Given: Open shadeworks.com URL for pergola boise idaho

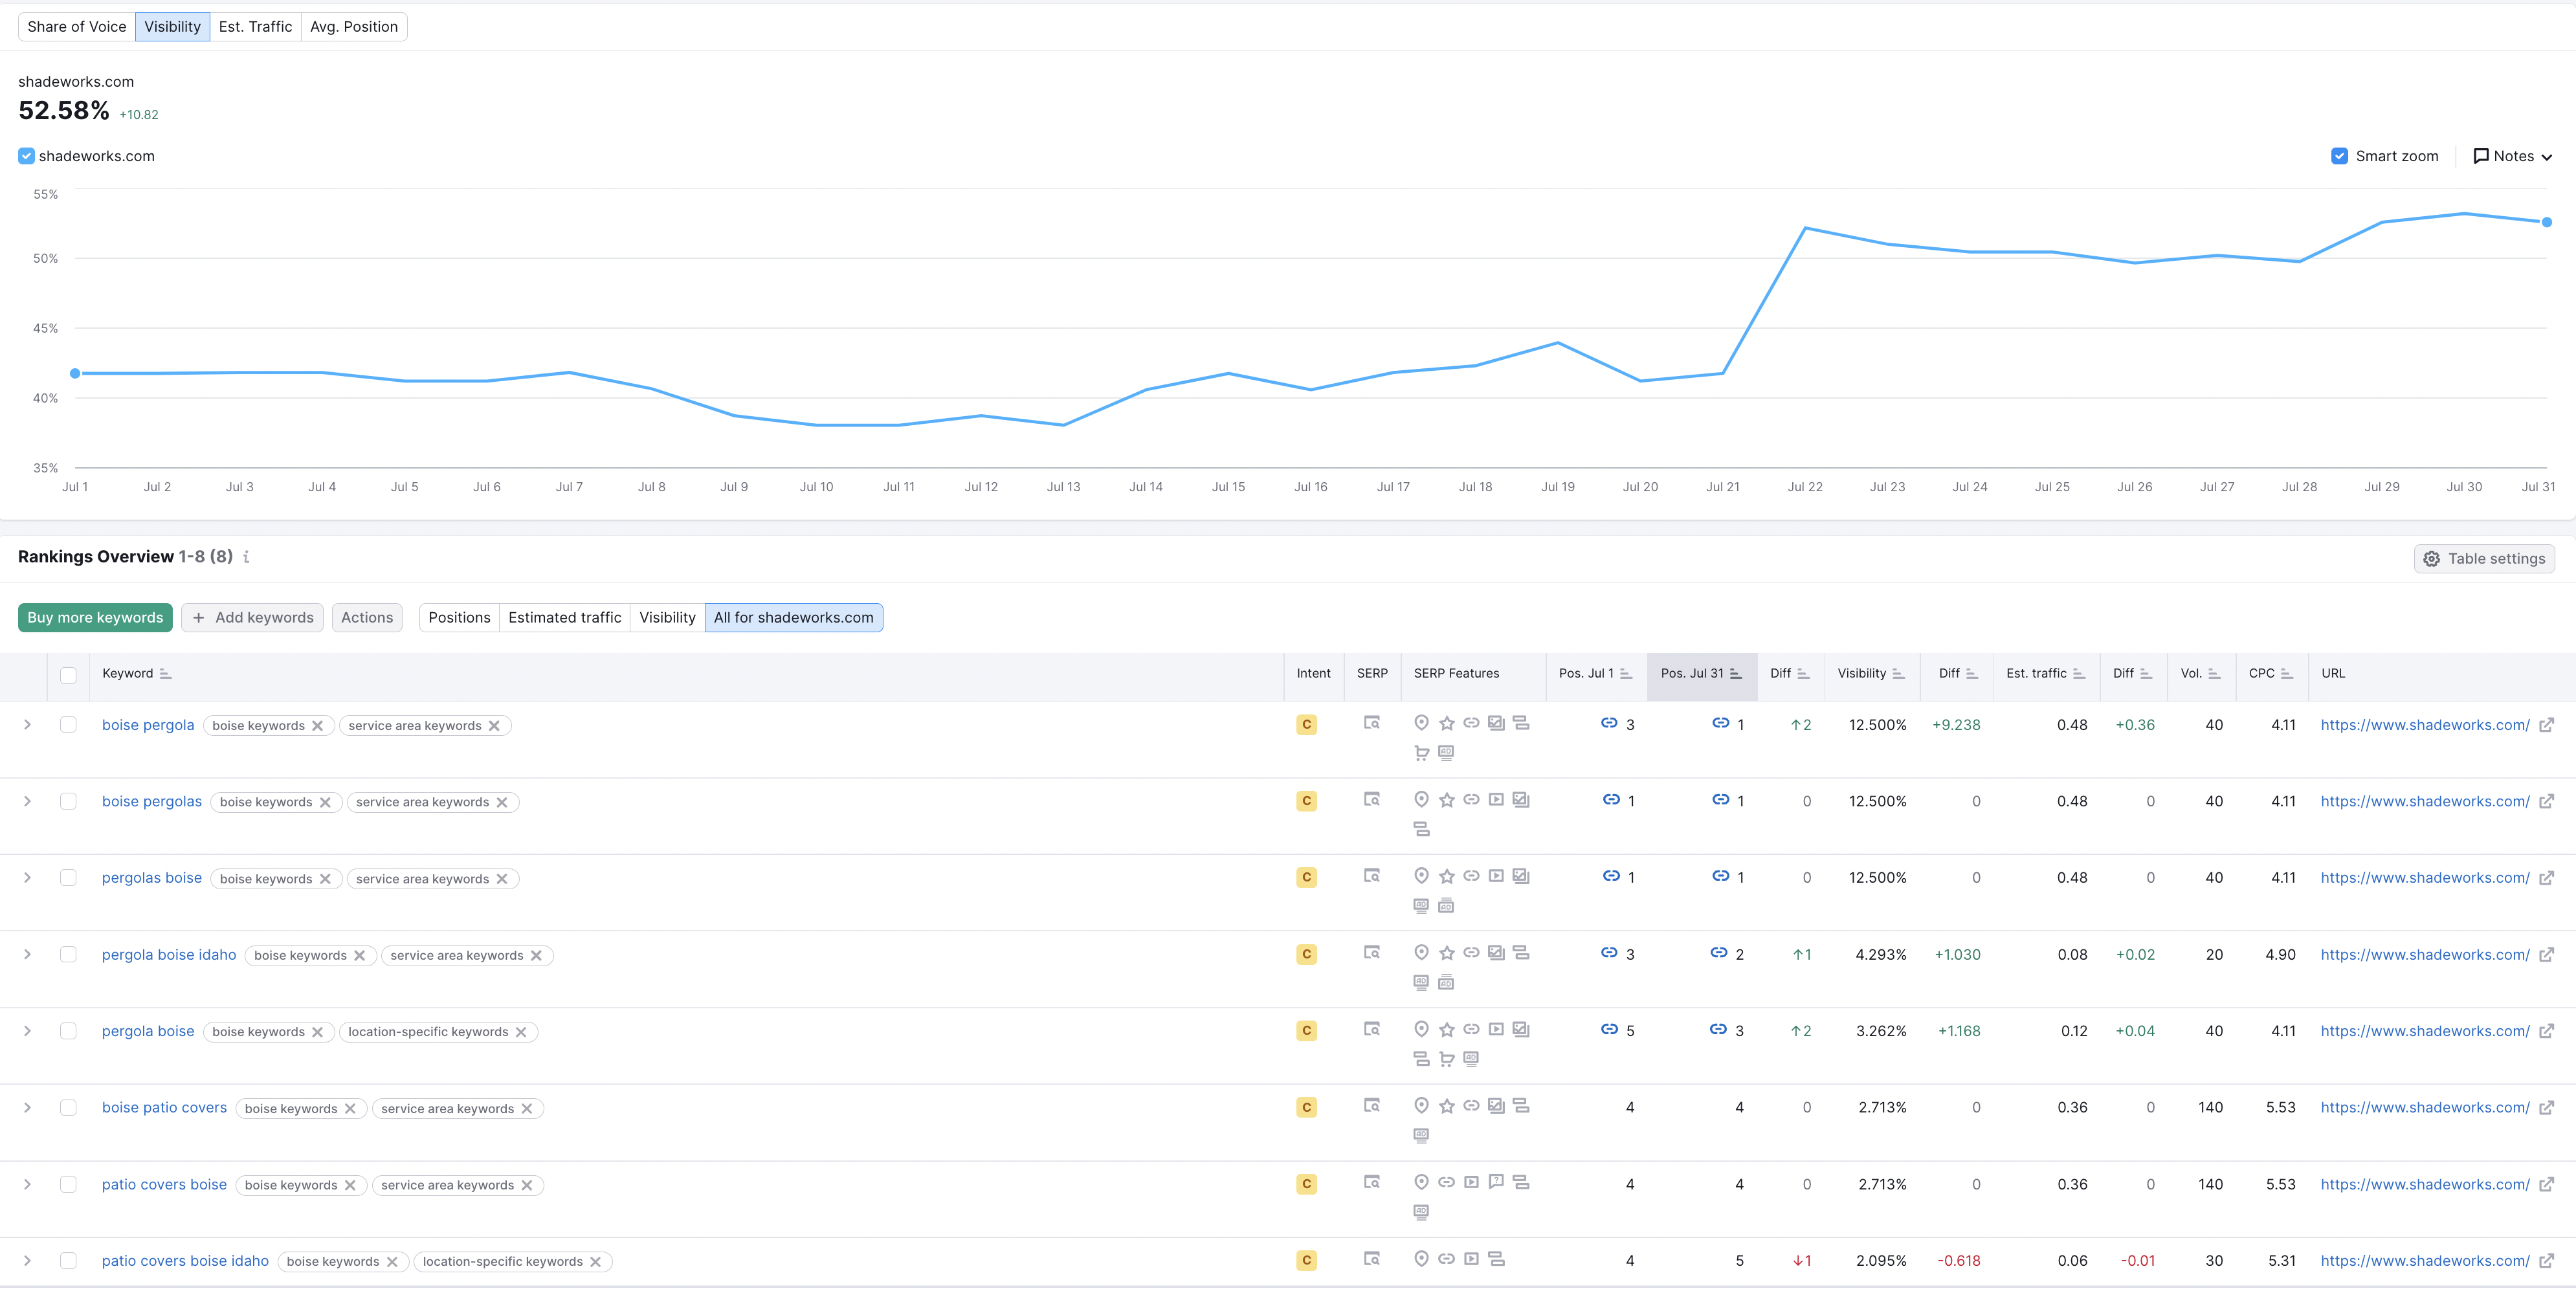Looking at the screenshot, I should pyautogui.click(x=2425, y=955).
